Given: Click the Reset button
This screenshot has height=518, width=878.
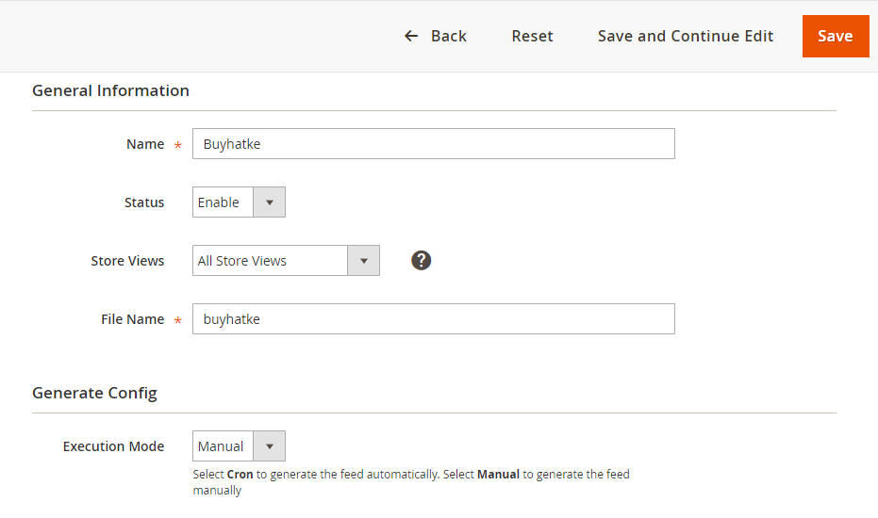Looking at the screenshot, I should tap(532, 37).
